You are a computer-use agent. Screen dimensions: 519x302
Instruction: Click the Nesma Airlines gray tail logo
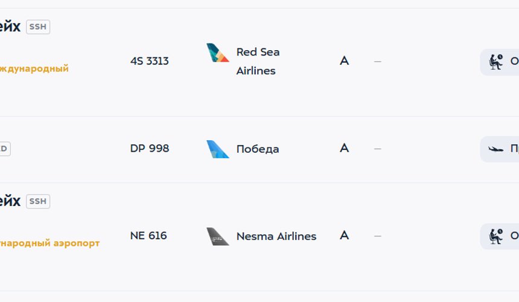coord(218,236)
